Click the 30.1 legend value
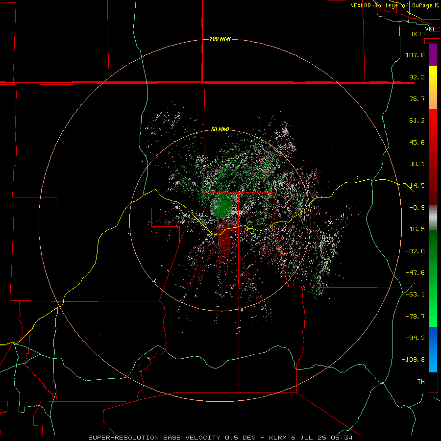This screenshot has width=441, height=441. click(417, 164)
